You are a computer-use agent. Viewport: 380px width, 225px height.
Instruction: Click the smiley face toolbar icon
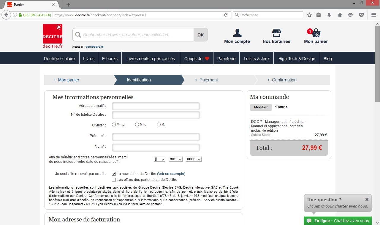click(351, 15)
